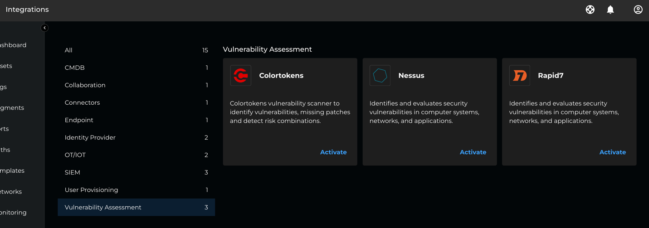Activate the Colortokens integration
The image size is (649, 228).
333,152
